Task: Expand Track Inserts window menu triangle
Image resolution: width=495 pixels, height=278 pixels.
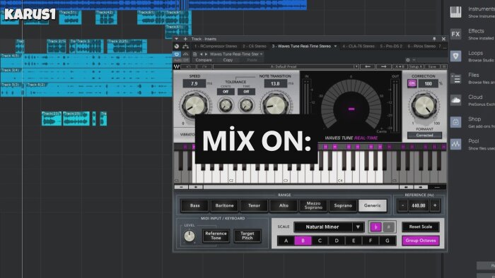Action: click(177, 39)
